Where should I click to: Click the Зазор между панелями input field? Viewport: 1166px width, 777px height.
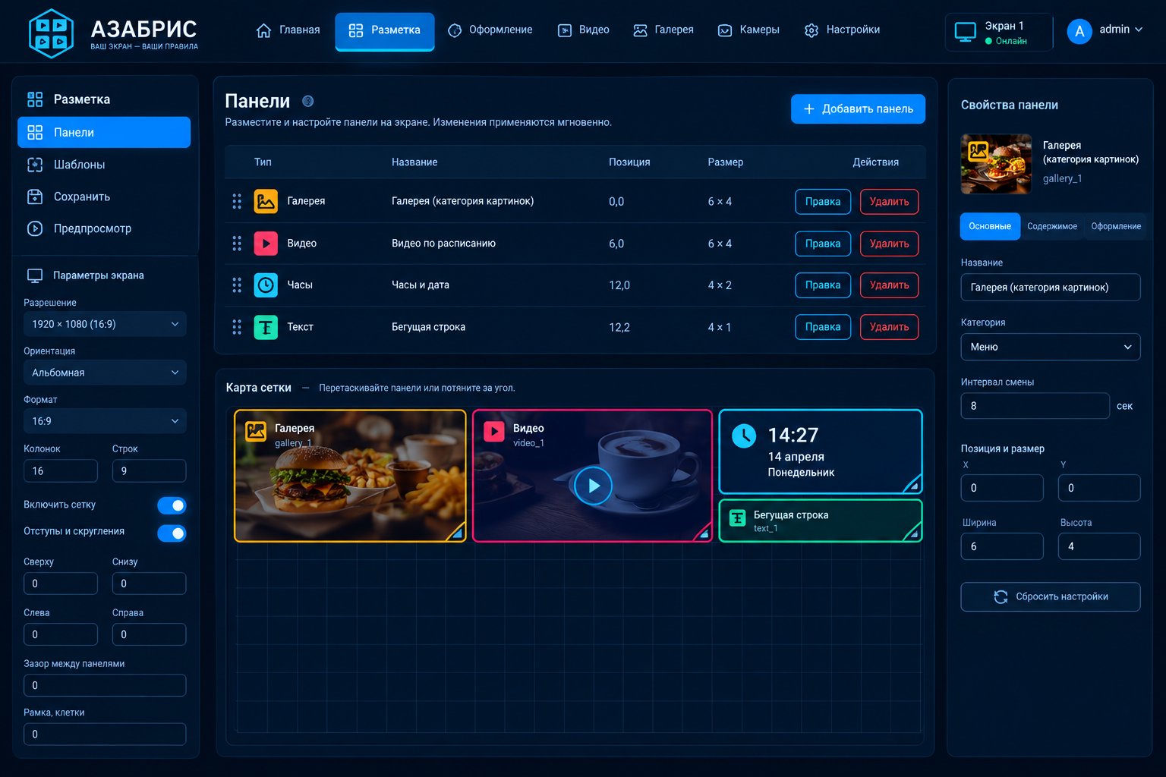(105, 685)
